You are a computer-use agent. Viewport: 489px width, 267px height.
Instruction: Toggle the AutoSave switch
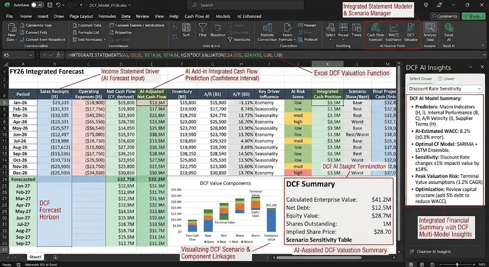tap(37, 5)
